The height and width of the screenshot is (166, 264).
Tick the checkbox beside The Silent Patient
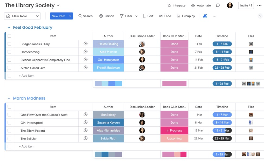pyautogui.click(x=10, y=131)
